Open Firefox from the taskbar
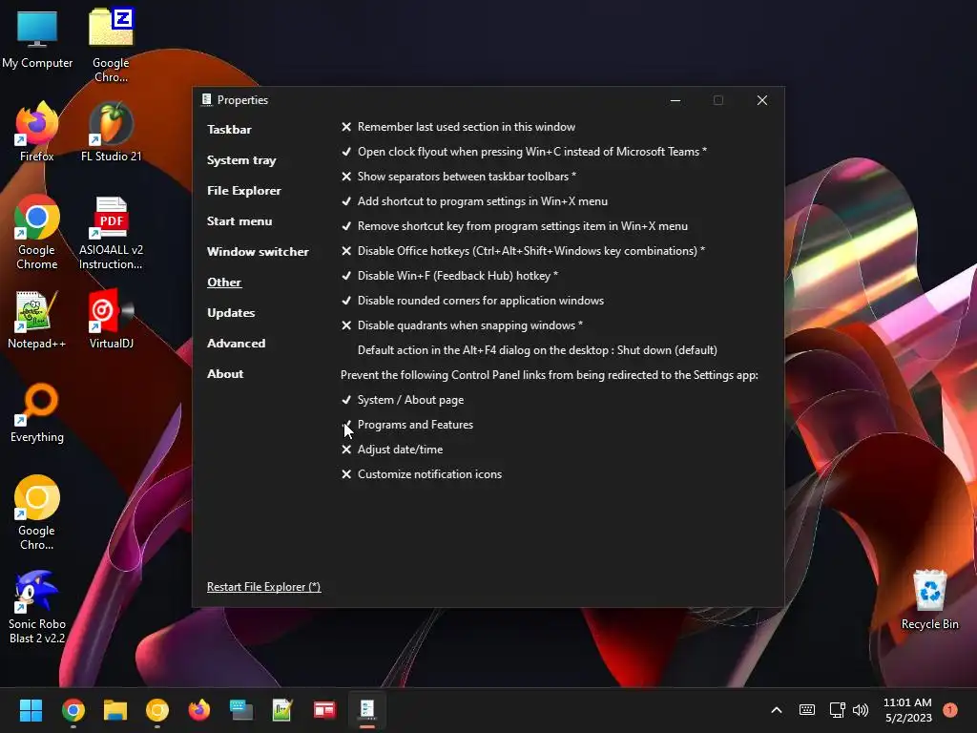The image size is (977, 733). tap(199, 710)
